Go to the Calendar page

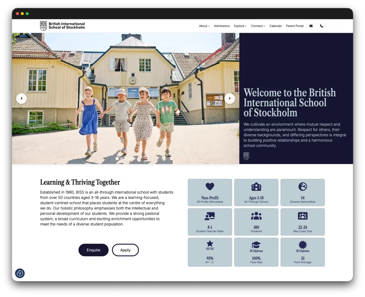pos(276,26)
